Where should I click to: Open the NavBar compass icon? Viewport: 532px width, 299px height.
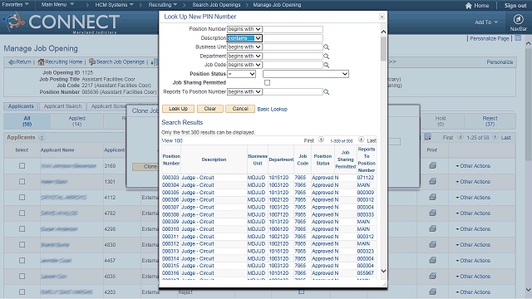point(518,20)
